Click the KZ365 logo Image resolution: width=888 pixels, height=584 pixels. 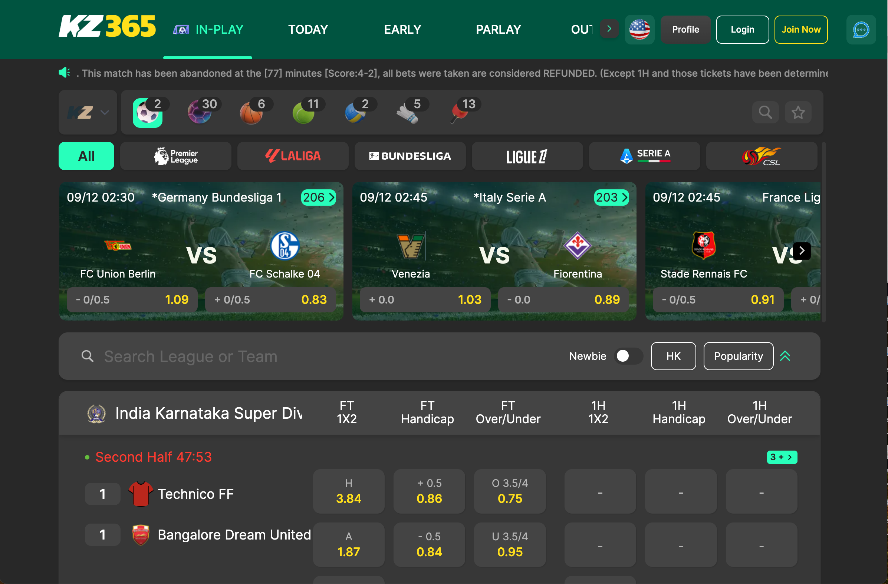click(x=107, y=26)
